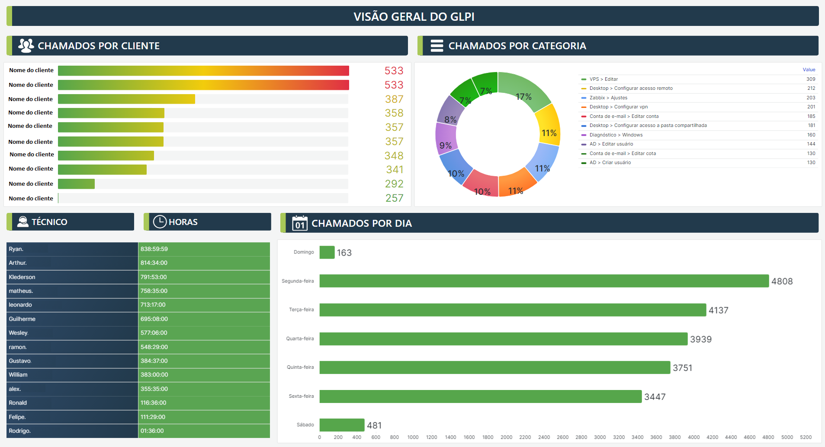Select technician row Guilherme
The height and width of the screenshot is (447, 825).
pyautogui.click(x=72, y=319)
